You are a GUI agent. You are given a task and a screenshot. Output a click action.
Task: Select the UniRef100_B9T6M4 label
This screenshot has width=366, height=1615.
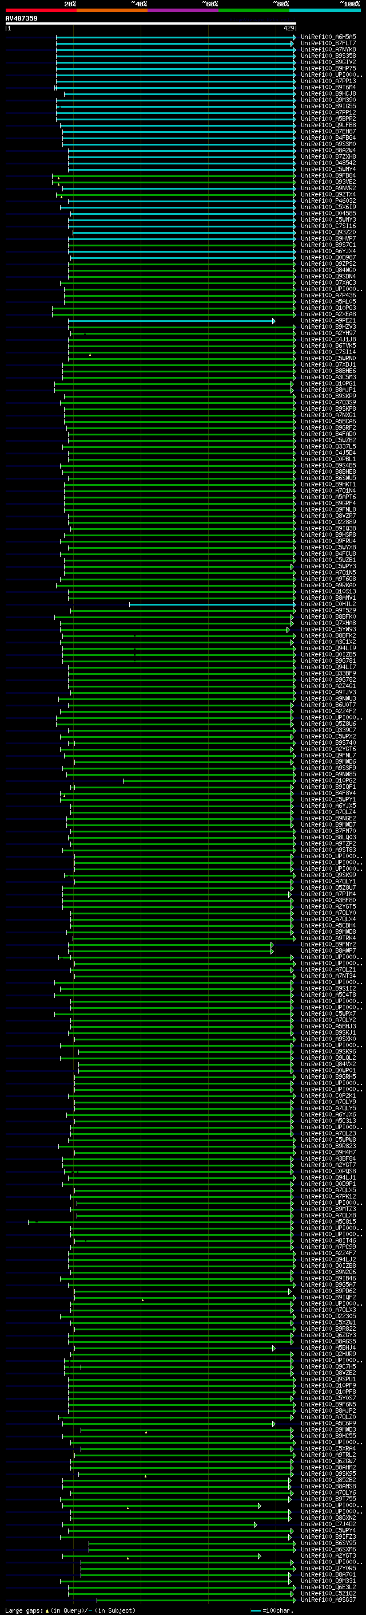(328, 87)
